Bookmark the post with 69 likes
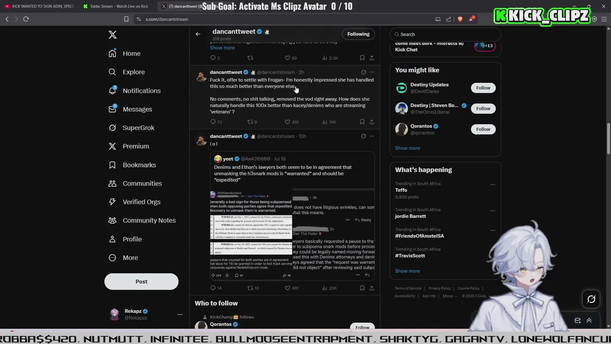Viewport: 611px width, 344px height. (x=362, y=58)
